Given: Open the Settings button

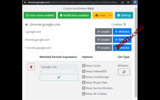Looking at the screenshot, I should (124, 15).
